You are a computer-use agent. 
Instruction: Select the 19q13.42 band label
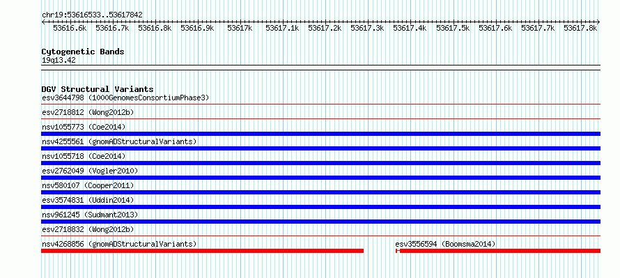point(59,61)
